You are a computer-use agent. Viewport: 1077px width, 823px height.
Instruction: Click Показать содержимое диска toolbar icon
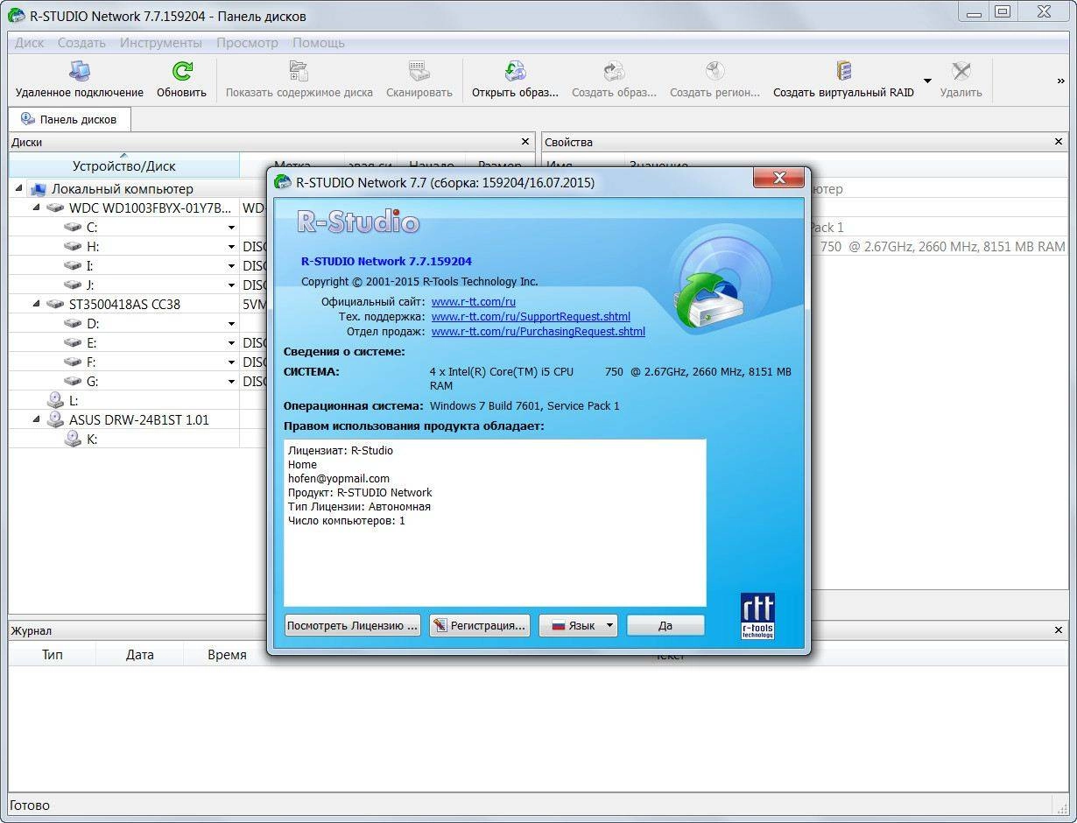(x=299, y=80)
